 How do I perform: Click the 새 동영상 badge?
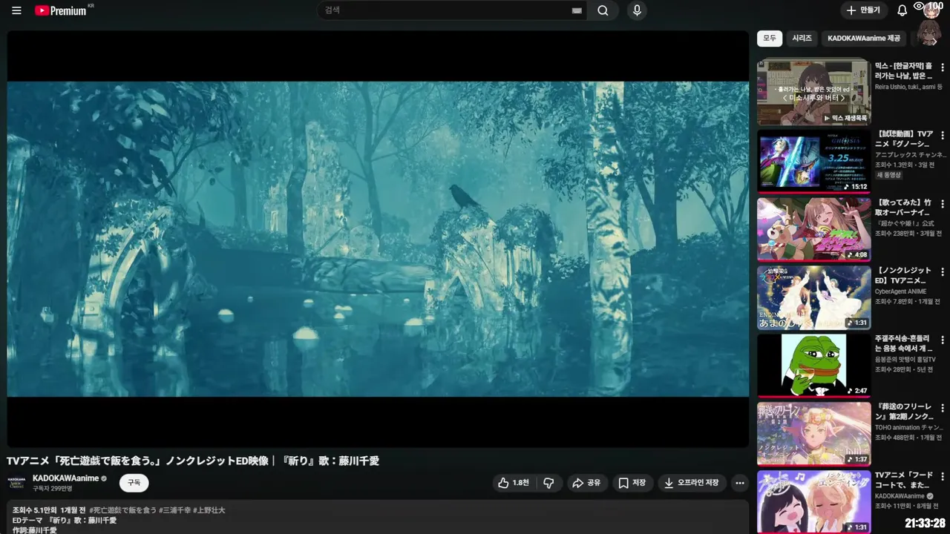pos(888,175)
